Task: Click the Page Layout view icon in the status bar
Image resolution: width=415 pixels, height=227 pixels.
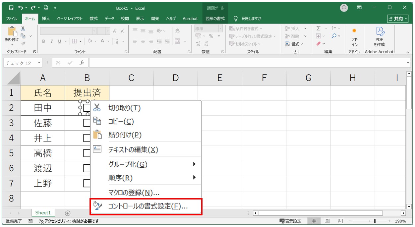Action: (x=327, y=221)
